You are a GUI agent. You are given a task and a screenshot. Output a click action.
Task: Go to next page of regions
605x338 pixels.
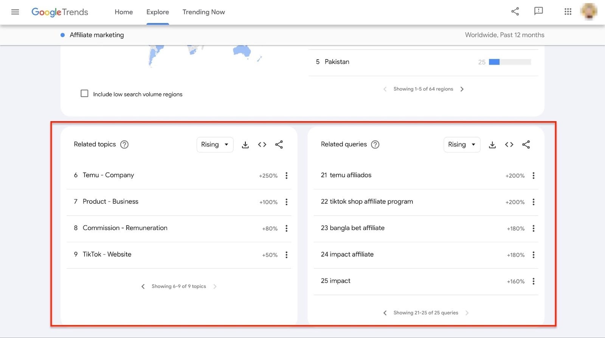(x=462, y=89)
